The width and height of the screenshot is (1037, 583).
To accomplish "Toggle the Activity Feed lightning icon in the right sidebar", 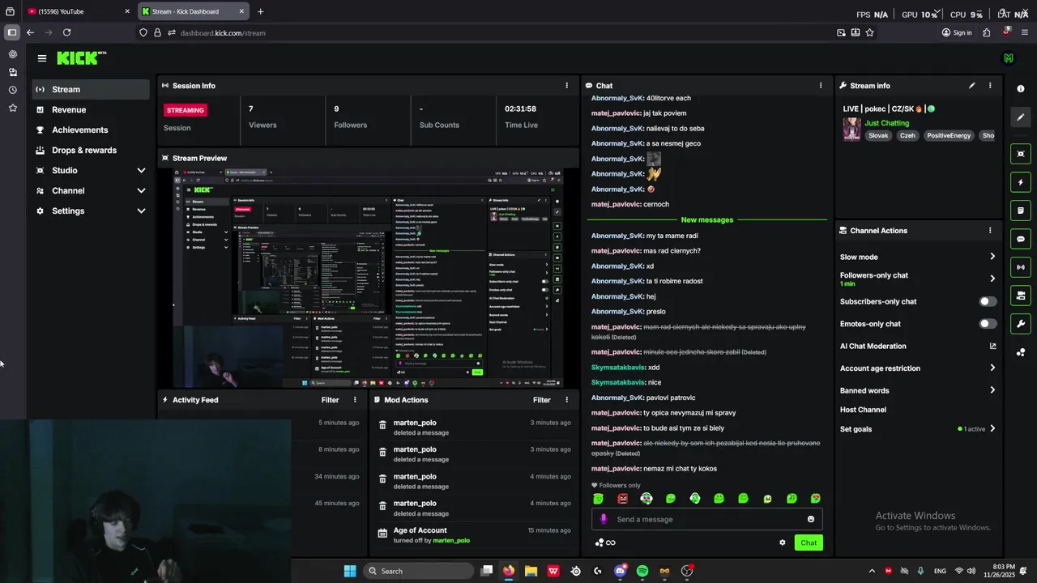I will click(1021, 182).
